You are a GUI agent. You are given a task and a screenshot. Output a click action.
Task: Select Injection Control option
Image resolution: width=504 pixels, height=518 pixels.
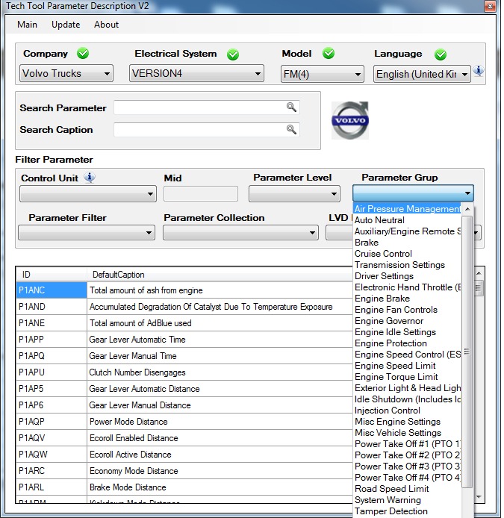407,411
